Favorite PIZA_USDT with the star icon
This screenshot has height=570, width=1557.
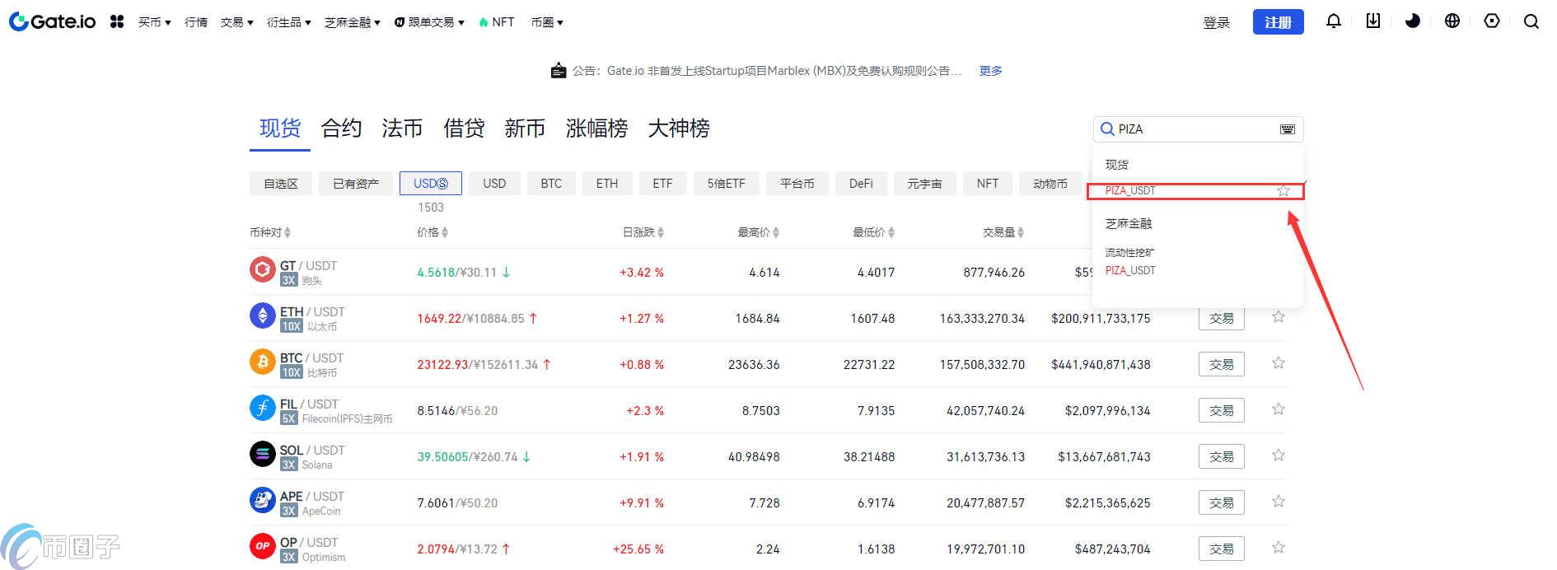pyautogui.click(x=1283, y=191)
